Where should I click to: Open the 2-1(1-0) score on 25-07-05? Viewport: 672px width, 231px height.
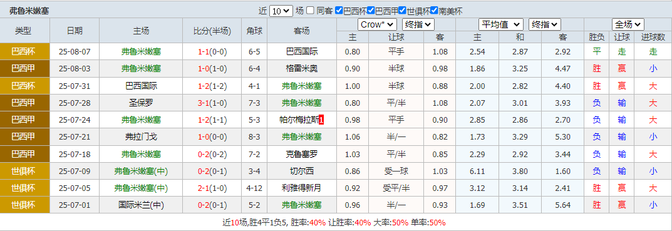212,188
